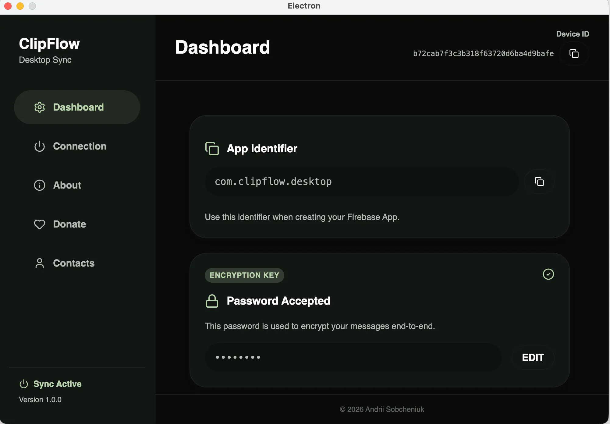
Task: Click the Dashboard page heading
Action: pyautogui.click(x=222, y=47)
